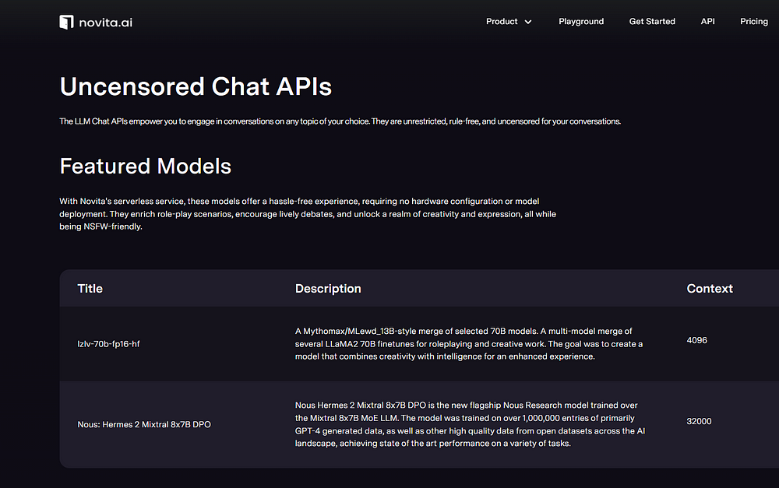Click the Mythomax/MLewd merge description text
The image size is (779, 488).
tap(468, 344)
